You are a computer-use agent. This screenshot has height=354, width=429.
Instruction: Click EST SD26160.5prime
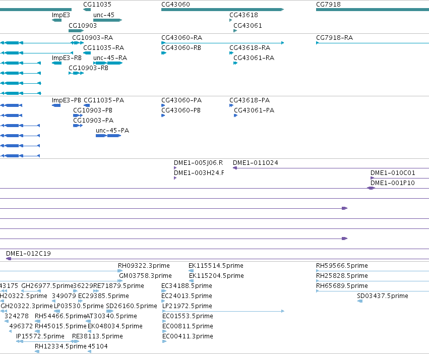click(132, 307)
